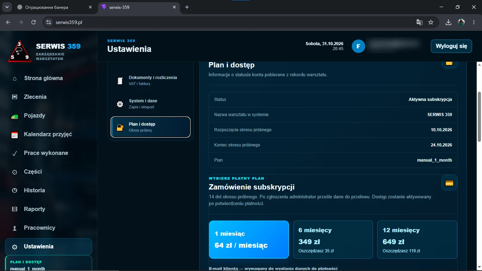Open the browser downloads icon

point(448,22)
